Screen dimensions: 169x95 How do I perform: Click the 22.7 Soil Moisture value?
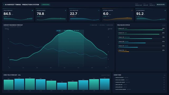click(x=74, y=14)
